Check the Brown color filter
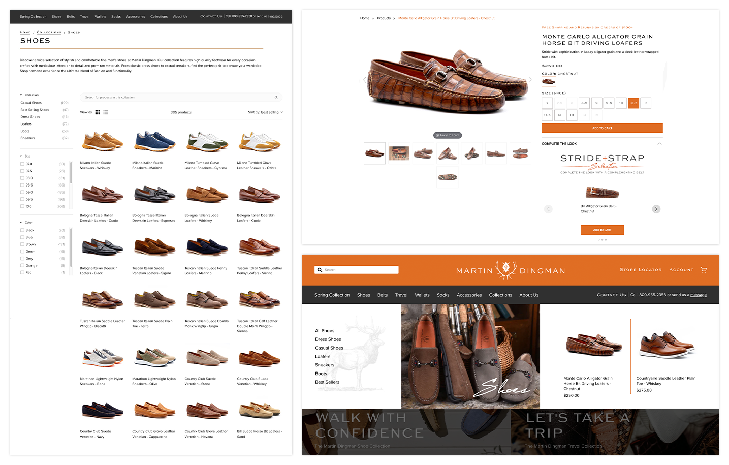The height and width of the screenshot is (465, 729). 22,244
